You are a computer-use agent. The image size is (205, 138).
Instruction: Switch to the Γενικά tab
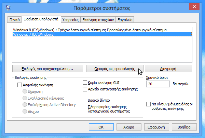click(14, 20)
